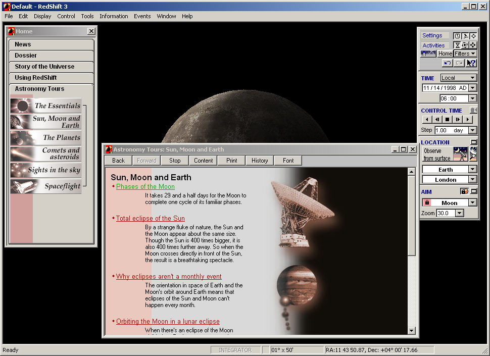
Task: Activate the What's This help pointer
Action: [471, 63]
